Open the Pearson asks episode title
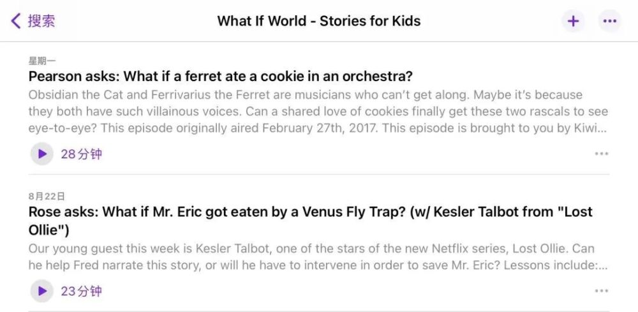Screen dimensions: 638x312 pos(220,77)
